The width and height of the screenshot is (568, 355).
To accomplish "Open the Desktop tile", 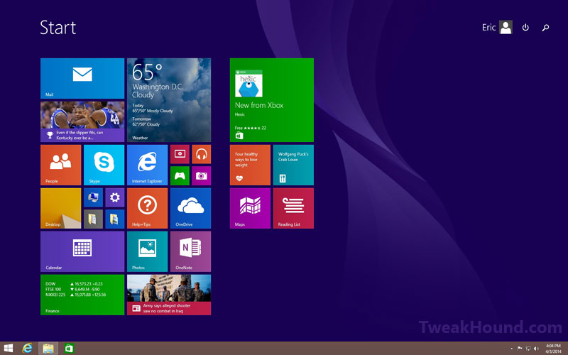I will [x=61, y=208].
